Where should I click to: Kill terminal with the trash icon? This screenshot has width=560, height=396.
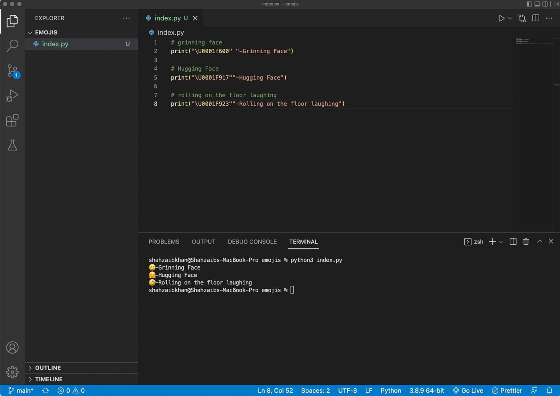click(x=526, y=242)
